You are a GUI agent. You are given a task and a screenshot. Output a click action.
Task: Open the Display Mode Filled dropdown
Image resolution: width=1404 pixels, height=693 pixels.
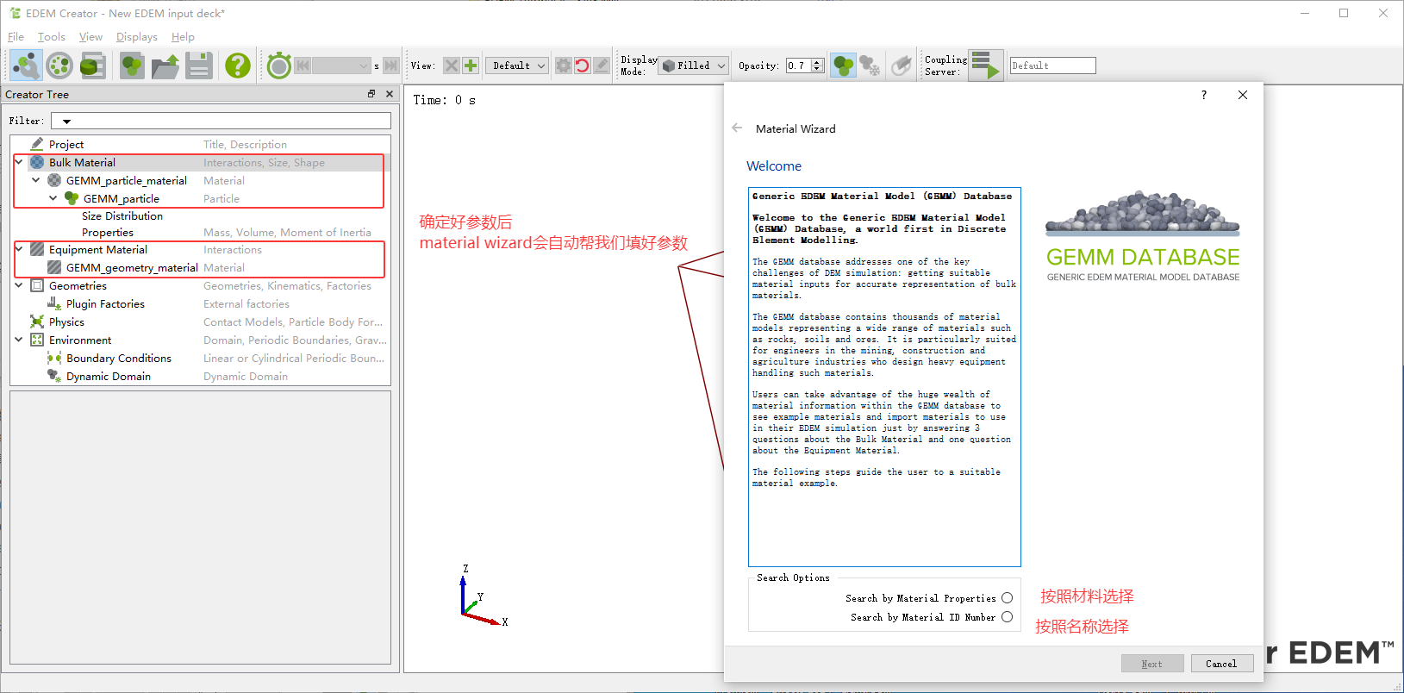click(694, 66)
